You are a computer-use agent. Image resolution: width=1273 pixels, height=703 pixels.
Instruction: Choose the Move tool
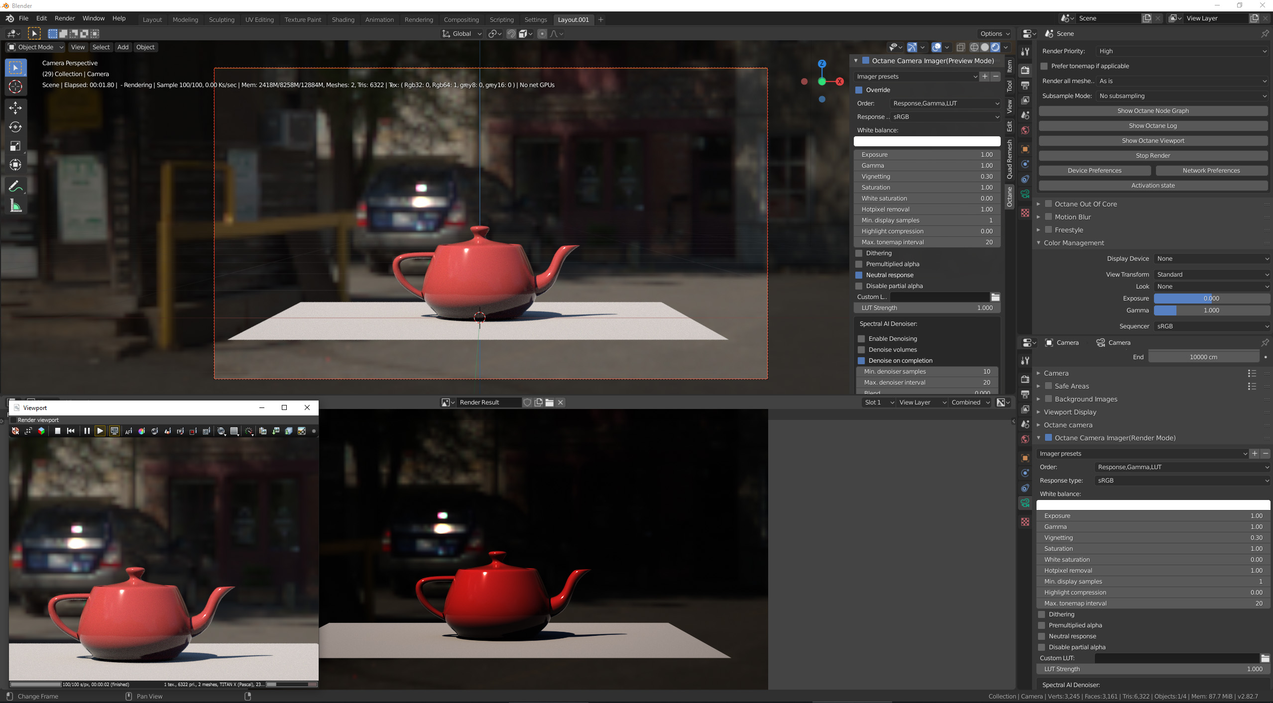coord(15,107)
